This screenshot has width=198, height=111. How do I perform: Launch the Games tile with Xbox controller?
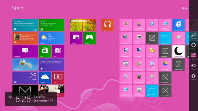coord(89,38)
